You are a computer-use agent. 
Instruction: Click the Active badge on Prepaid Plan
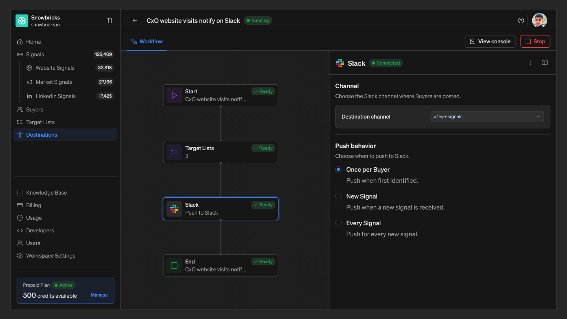pyautogui.click(x=63, y=285)
